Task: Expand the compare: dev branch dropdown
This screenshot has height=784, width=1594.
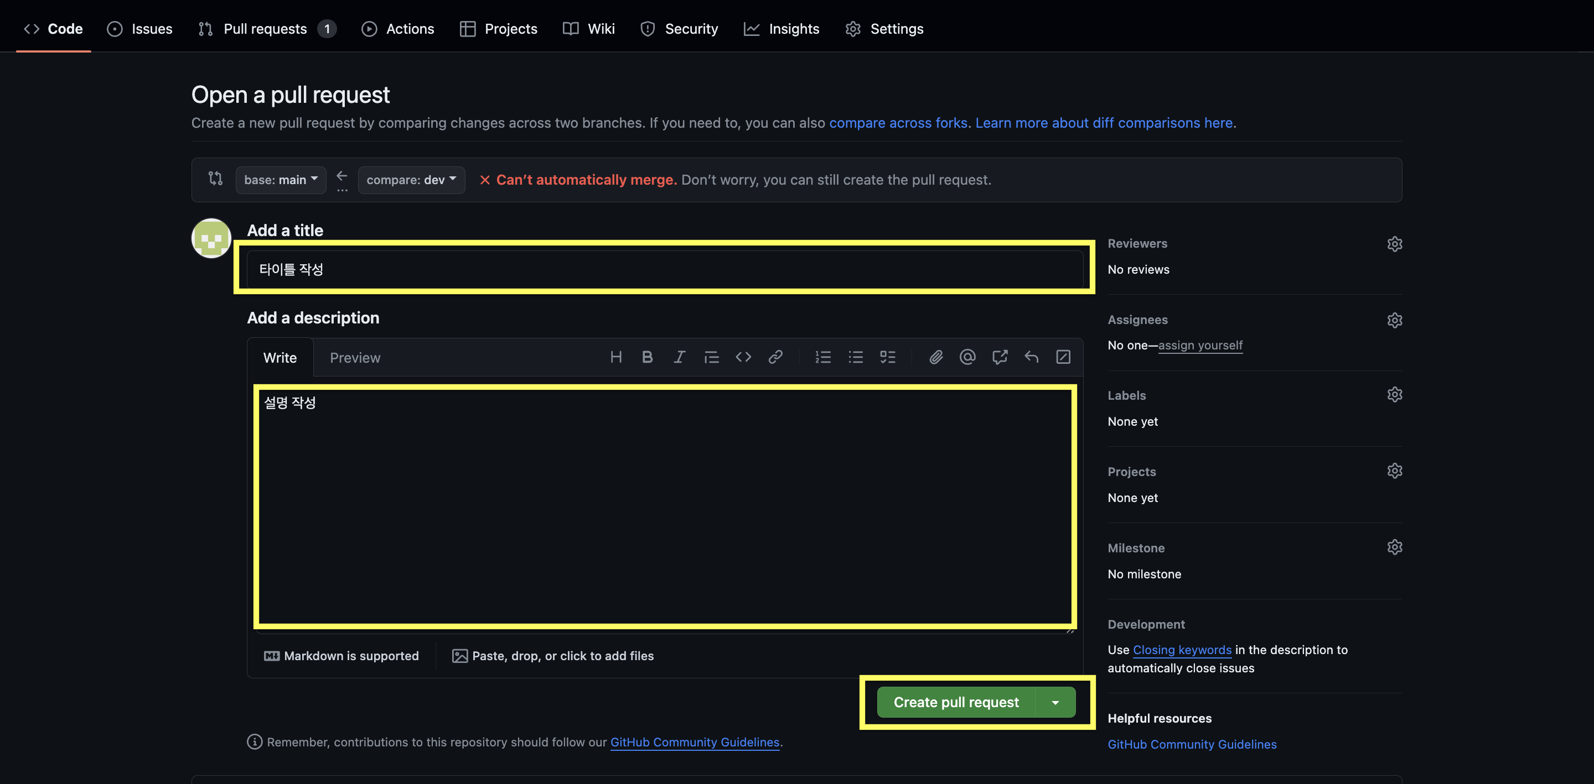Action: coord(411,180)
